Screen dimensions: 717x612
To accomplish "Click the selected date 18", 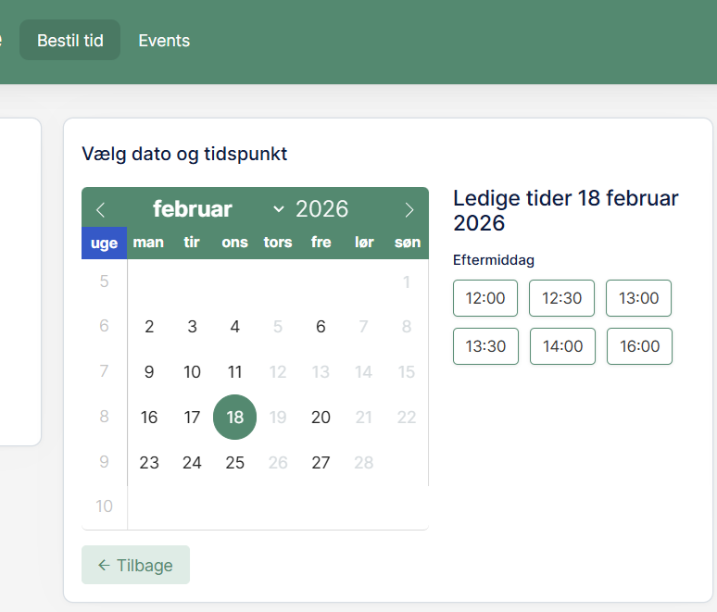I will 234,417.
